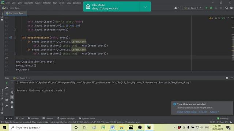Click the down arrow in Run console
Screen dimensions: 234x131
(12, 88)
